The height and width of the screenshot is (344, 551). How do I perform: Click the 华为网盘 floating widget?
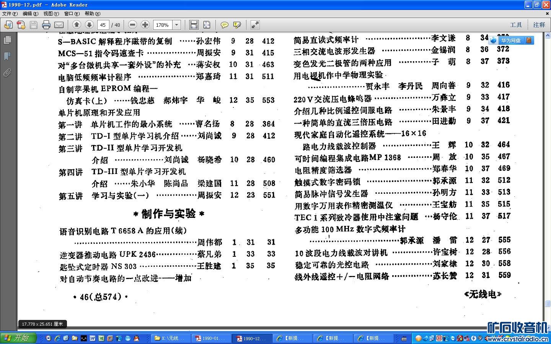coord(511,40)
